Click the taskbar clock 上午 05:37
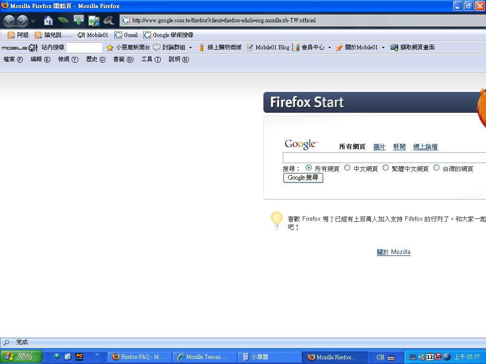 [467, 357]
